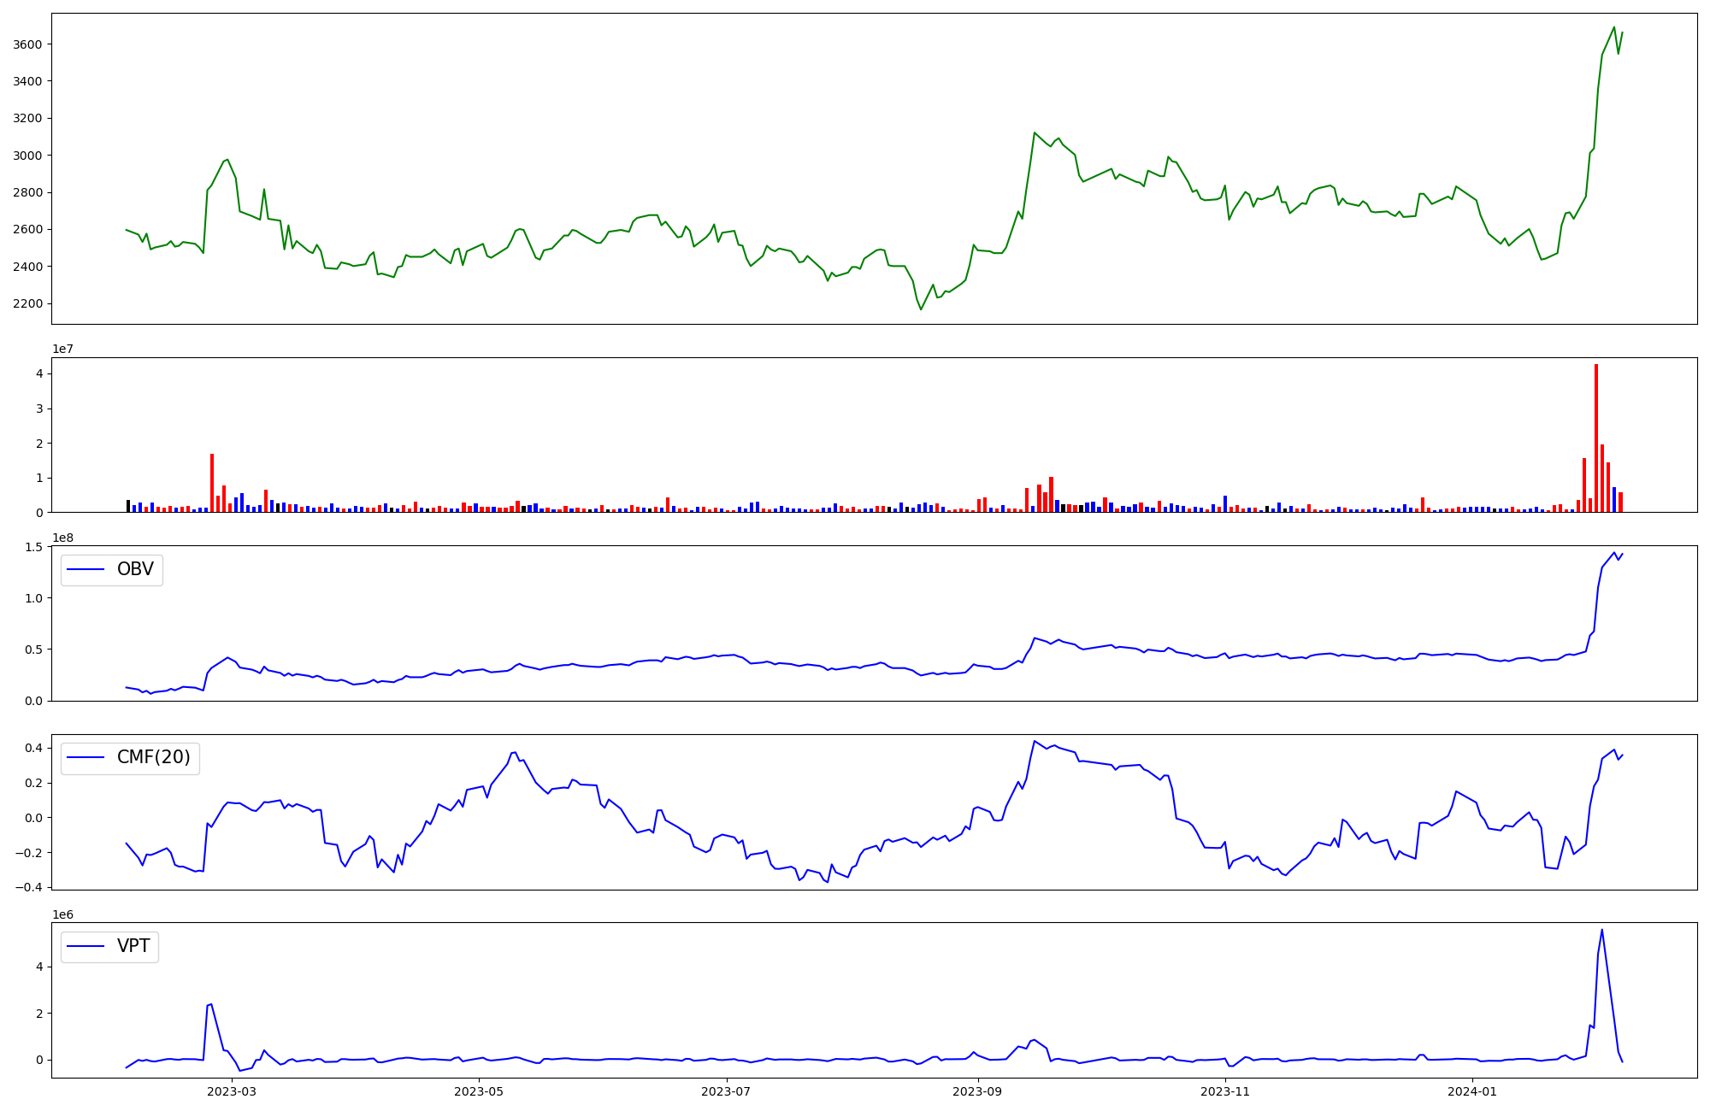Click the VPT line's highest peak

(x=1601, y=930)
